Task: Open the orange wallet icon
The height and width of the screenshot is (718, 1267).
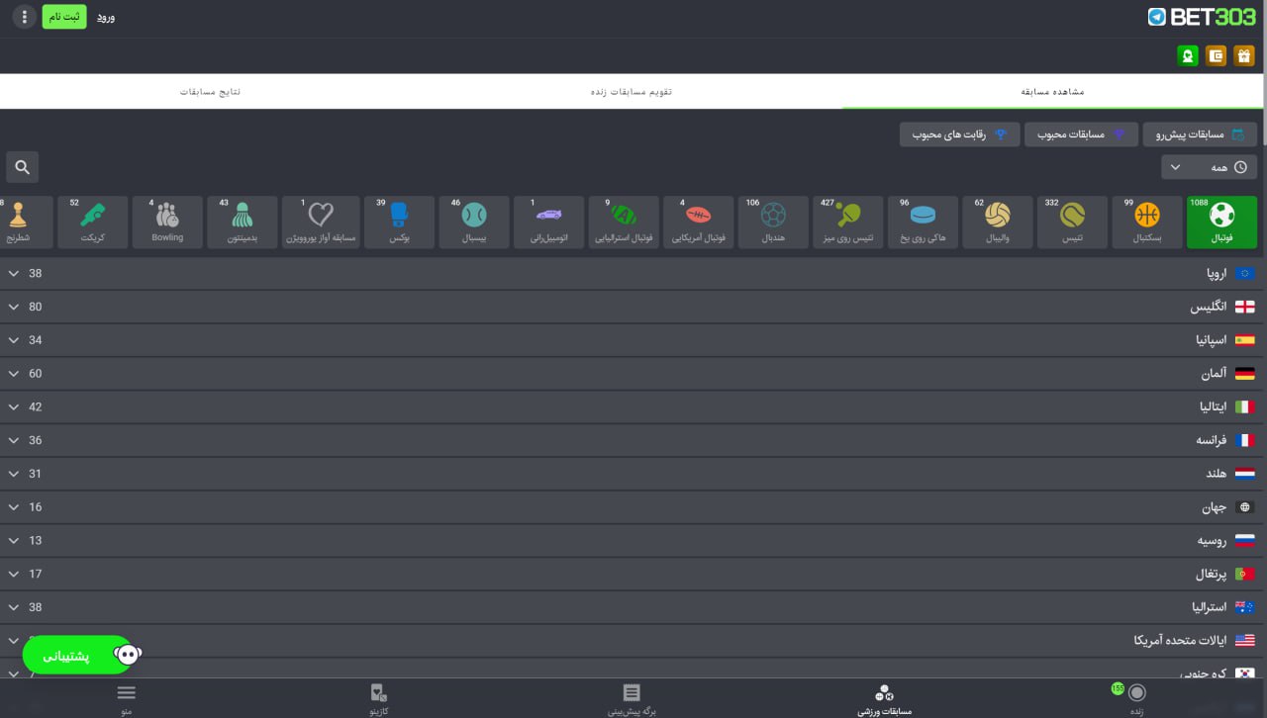Action: coord(1217,56)
